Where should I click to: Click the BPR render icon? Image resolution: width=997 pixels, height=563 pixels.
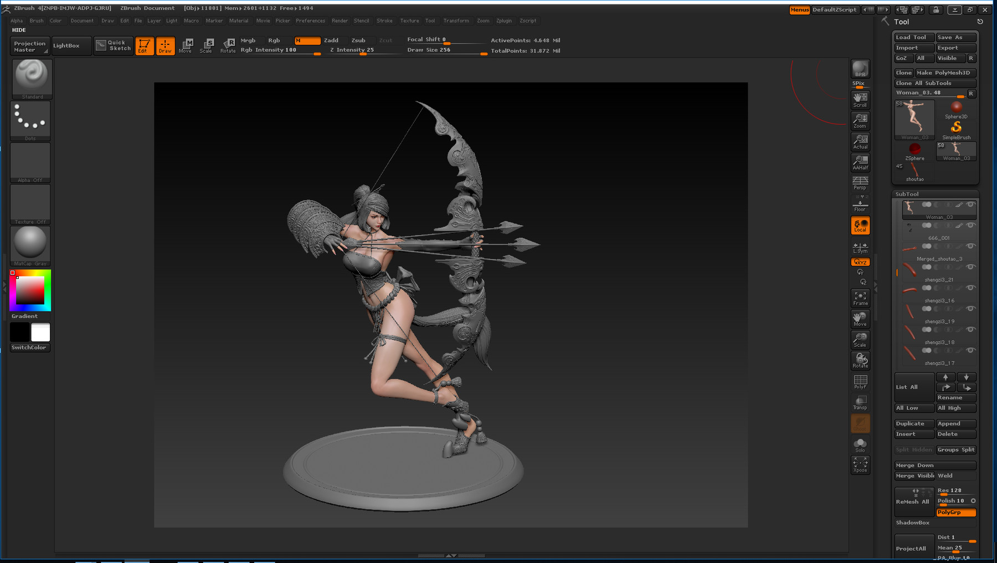point(860,69)
